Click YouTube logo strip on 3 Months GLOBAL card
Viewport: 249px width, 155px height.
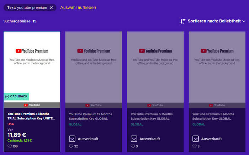pyautogui.click(x=217, y=105)
